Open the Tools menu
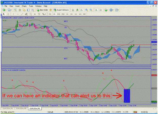The width and height of the screenshot is (158, 114). point(31,6)
